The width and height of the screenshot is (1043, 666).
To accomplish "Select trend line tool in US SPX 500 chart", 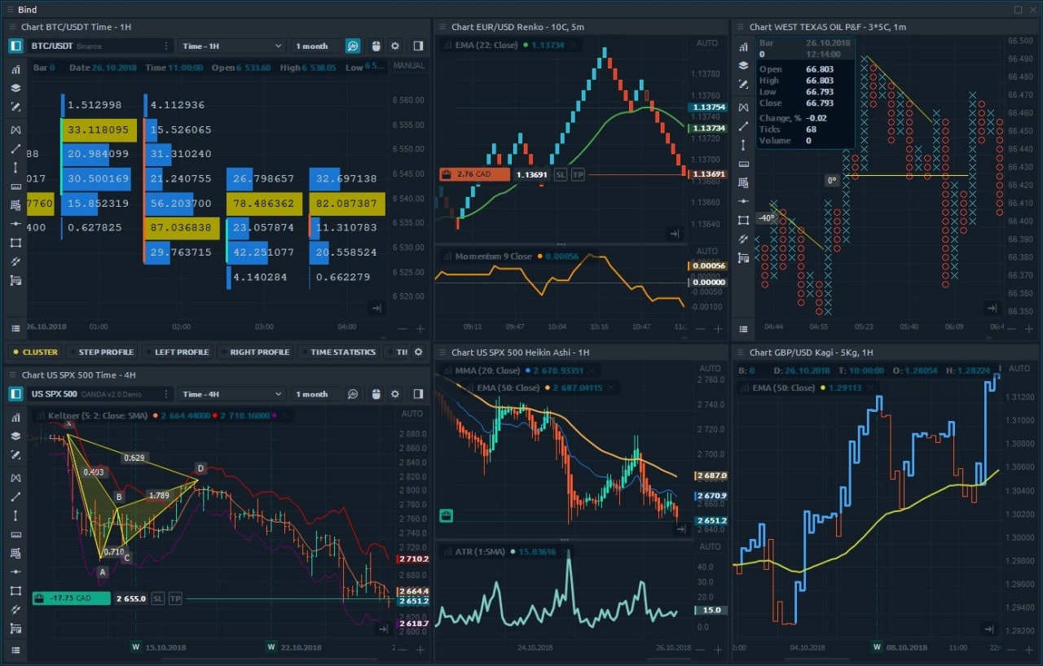I will pyautogui.click(x=15, y=497).
